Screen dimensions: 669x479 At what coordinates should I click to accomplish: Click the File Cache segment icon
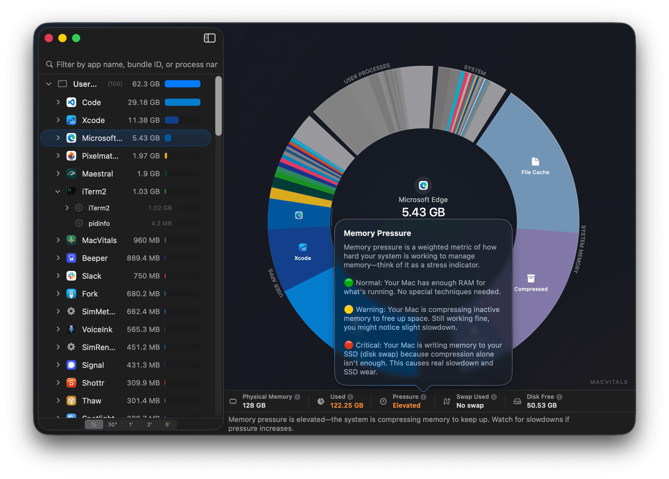(535, 162)
